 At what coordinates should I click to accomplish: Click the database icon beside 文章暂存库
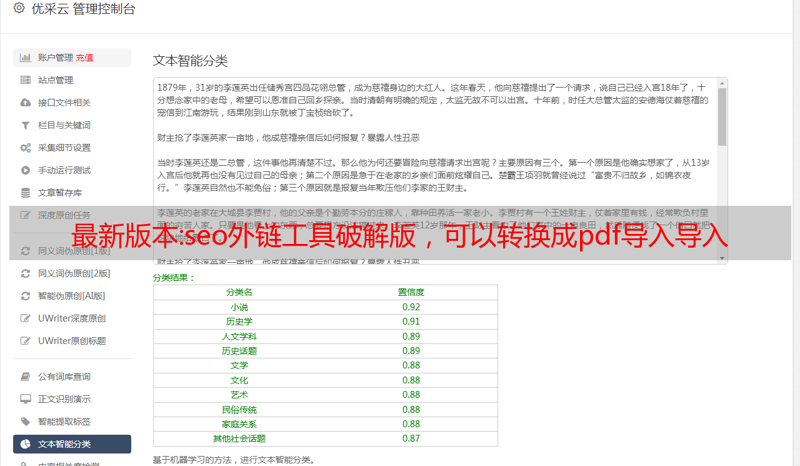[x=26, y=193]
